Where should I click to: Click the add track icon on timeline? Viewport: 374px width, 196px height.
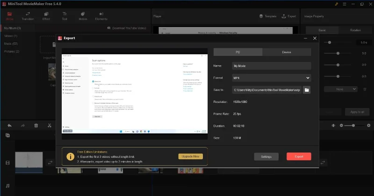7,135
